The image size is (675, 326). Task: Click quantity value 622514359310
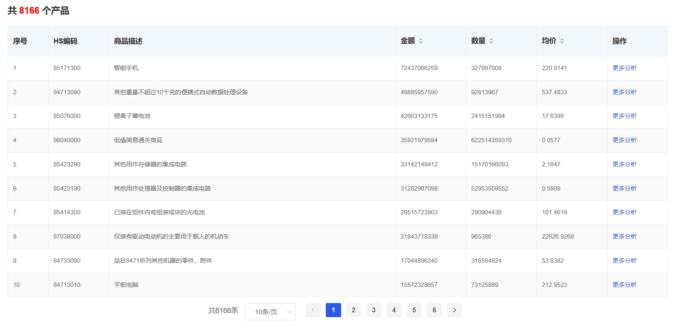click(x=491, y=140)
